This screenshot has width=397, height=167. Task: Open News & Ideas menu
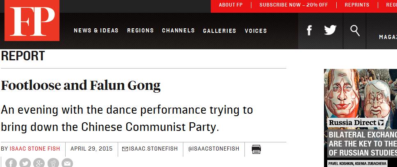coord(96,31)
